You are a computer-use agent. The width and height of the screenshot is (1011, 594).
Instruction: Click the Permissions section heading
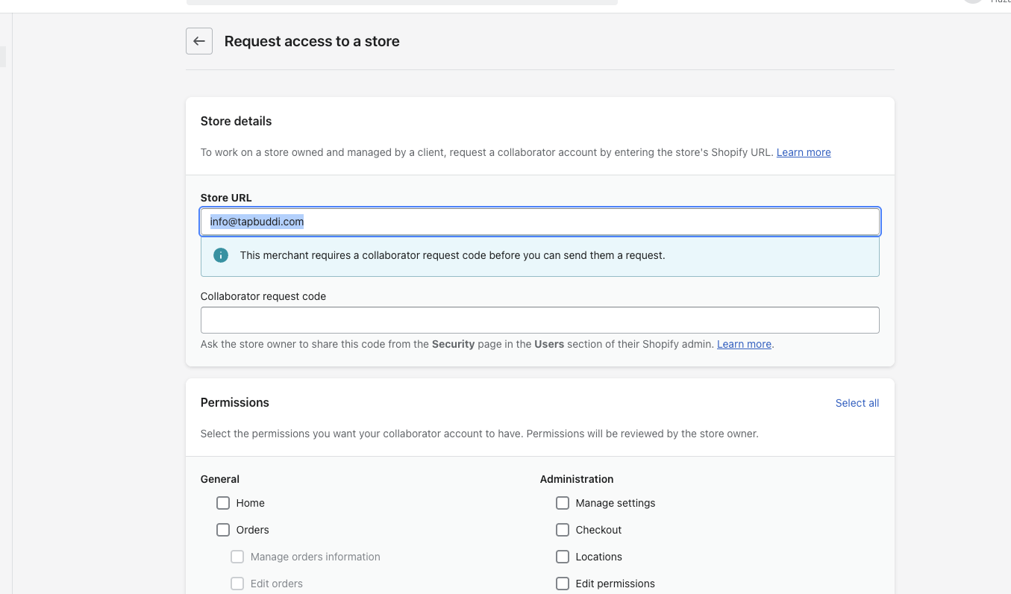(234, 403)
